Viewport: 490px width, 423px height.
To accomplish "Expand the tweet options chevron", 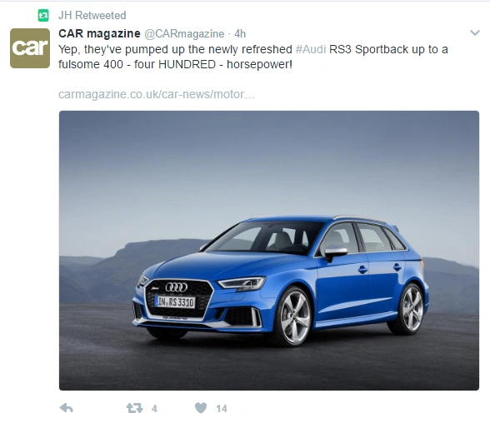I will (x=475, y=32).
